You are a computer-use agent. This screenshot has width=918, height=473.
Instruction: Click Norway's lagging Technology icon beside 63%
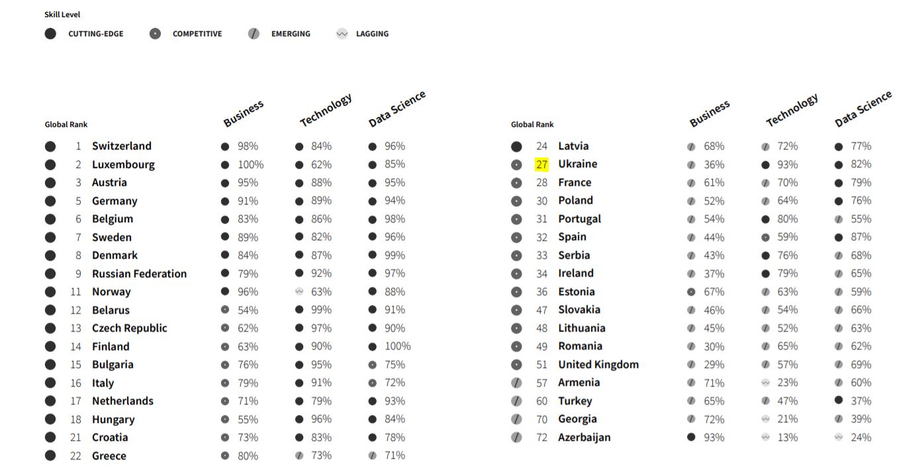[x=299, y=292]
